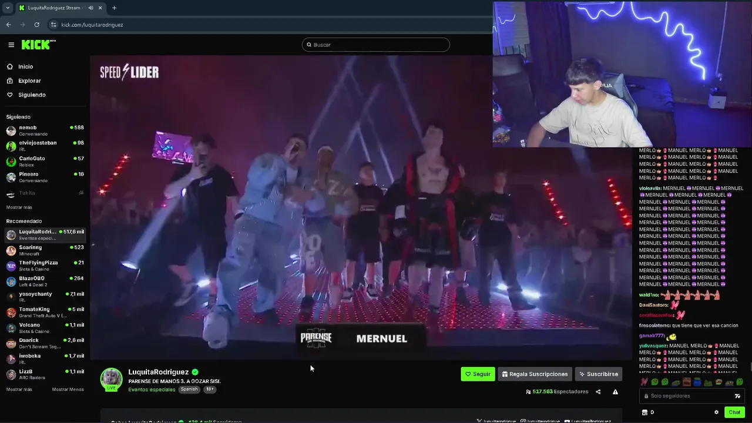
Task: Click Soarinng's avatar icon
Action: point(11,250)
